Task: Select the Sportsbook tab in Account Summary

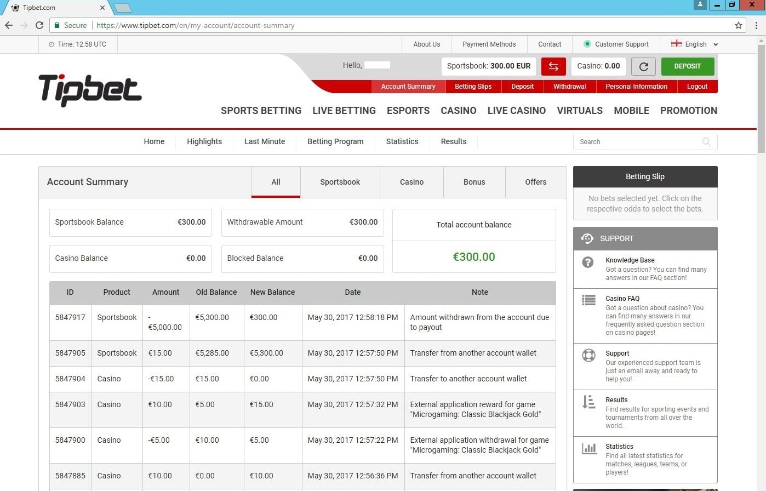Action: pyautogui.click(x=340, y=182)
